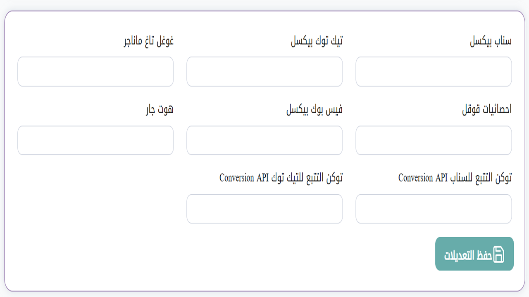Click the سناب بيكسل label text
This screenshot has width=529, height=297.
click(x=491, y=41)
